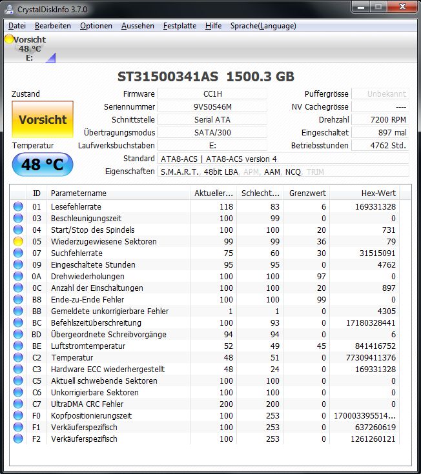
Task: Click the yellow Vorsicht health status button
Action: 43,119
